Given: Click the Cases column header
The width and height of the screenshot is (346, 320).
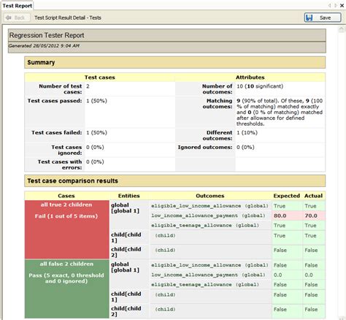Looking at the screenshot, I should point(66,196).
